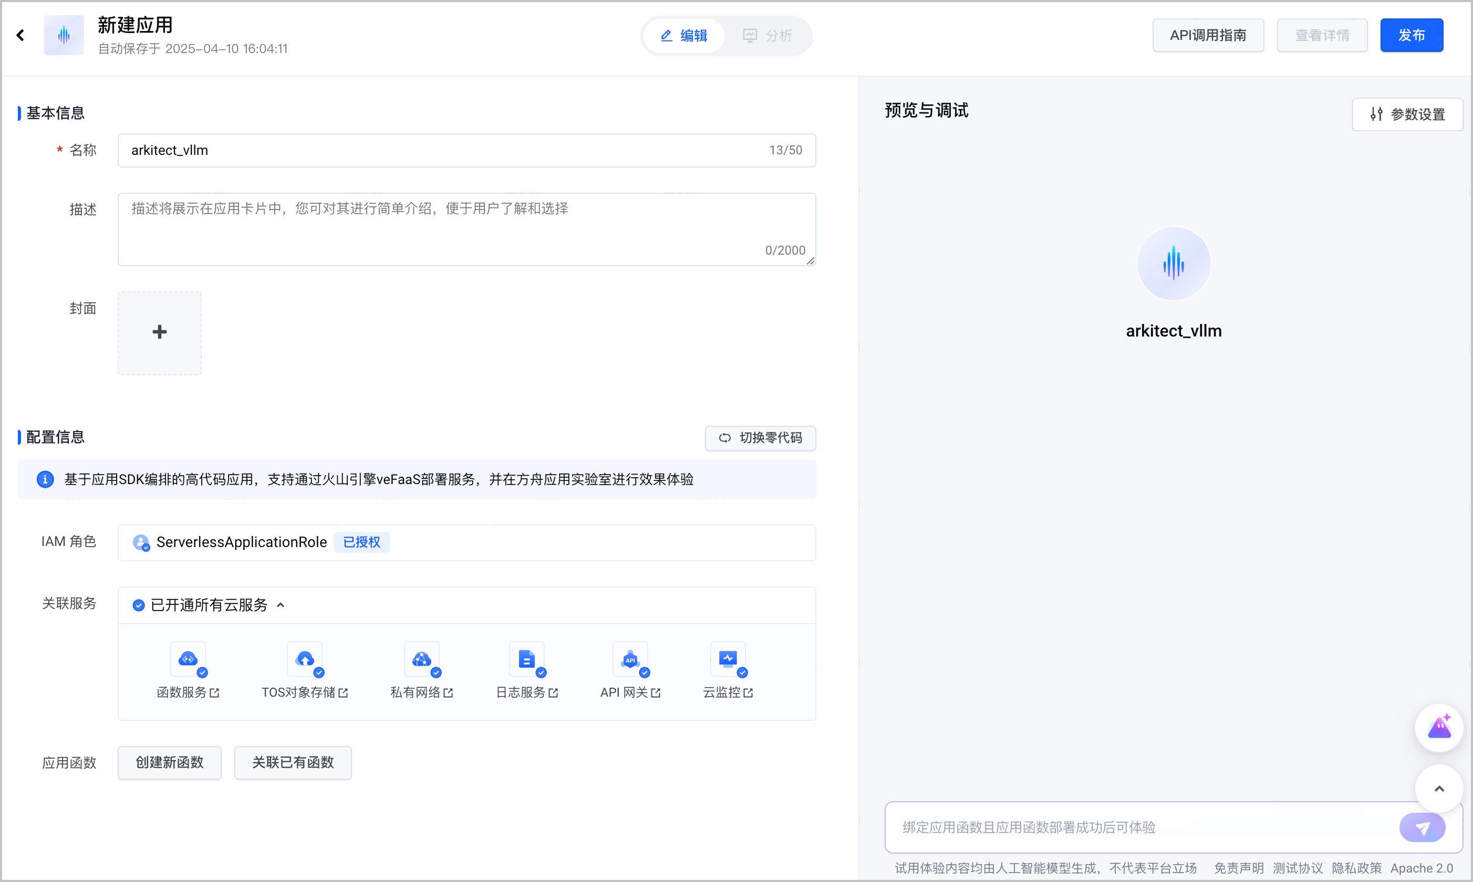Click the purple AI assistant floating icon
1473x882 pixels.
pos(1438,728)
